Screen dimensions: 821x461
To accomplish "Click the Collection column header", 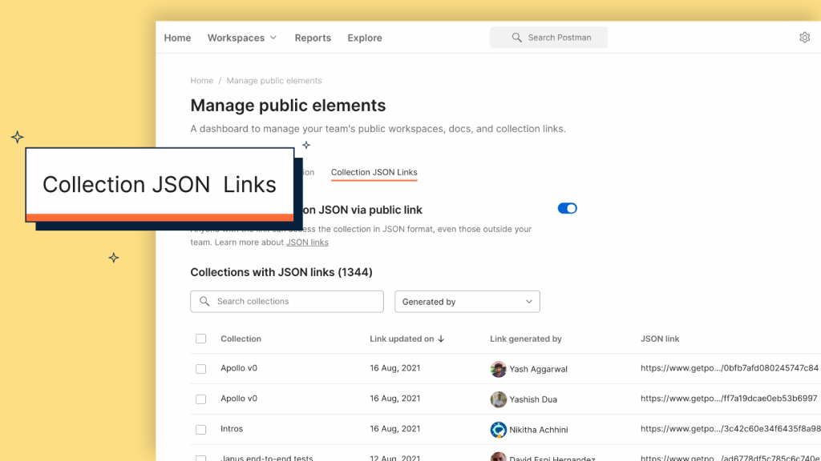I will pos(241,339).
